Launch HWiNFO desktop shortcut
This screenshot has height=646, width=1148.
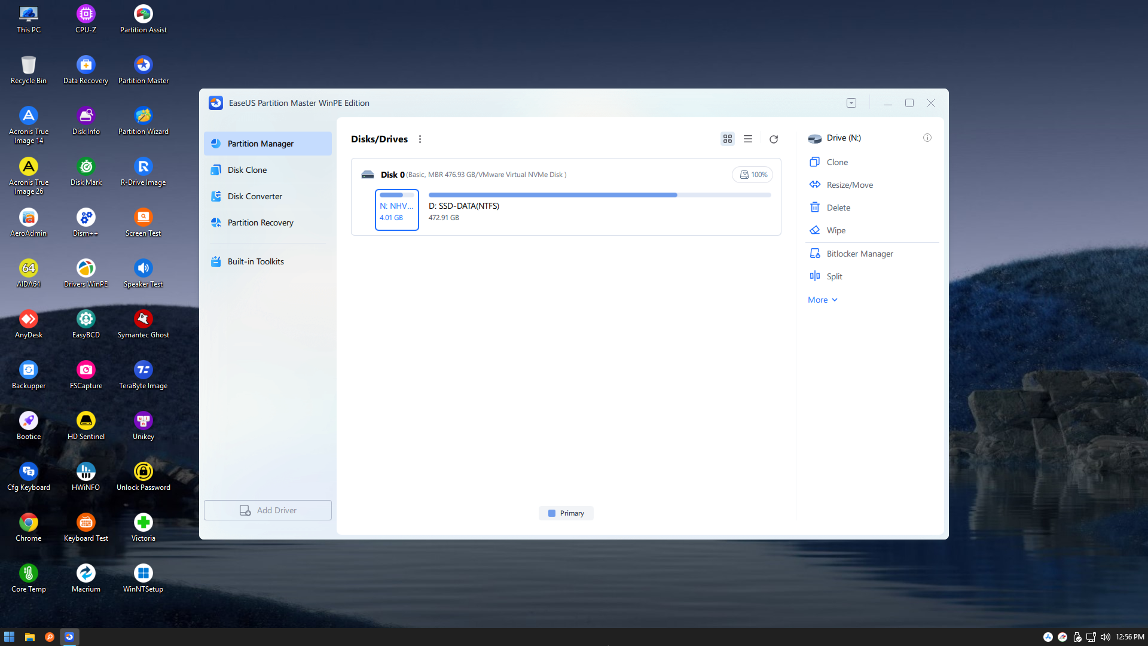(x=86, y=477)
